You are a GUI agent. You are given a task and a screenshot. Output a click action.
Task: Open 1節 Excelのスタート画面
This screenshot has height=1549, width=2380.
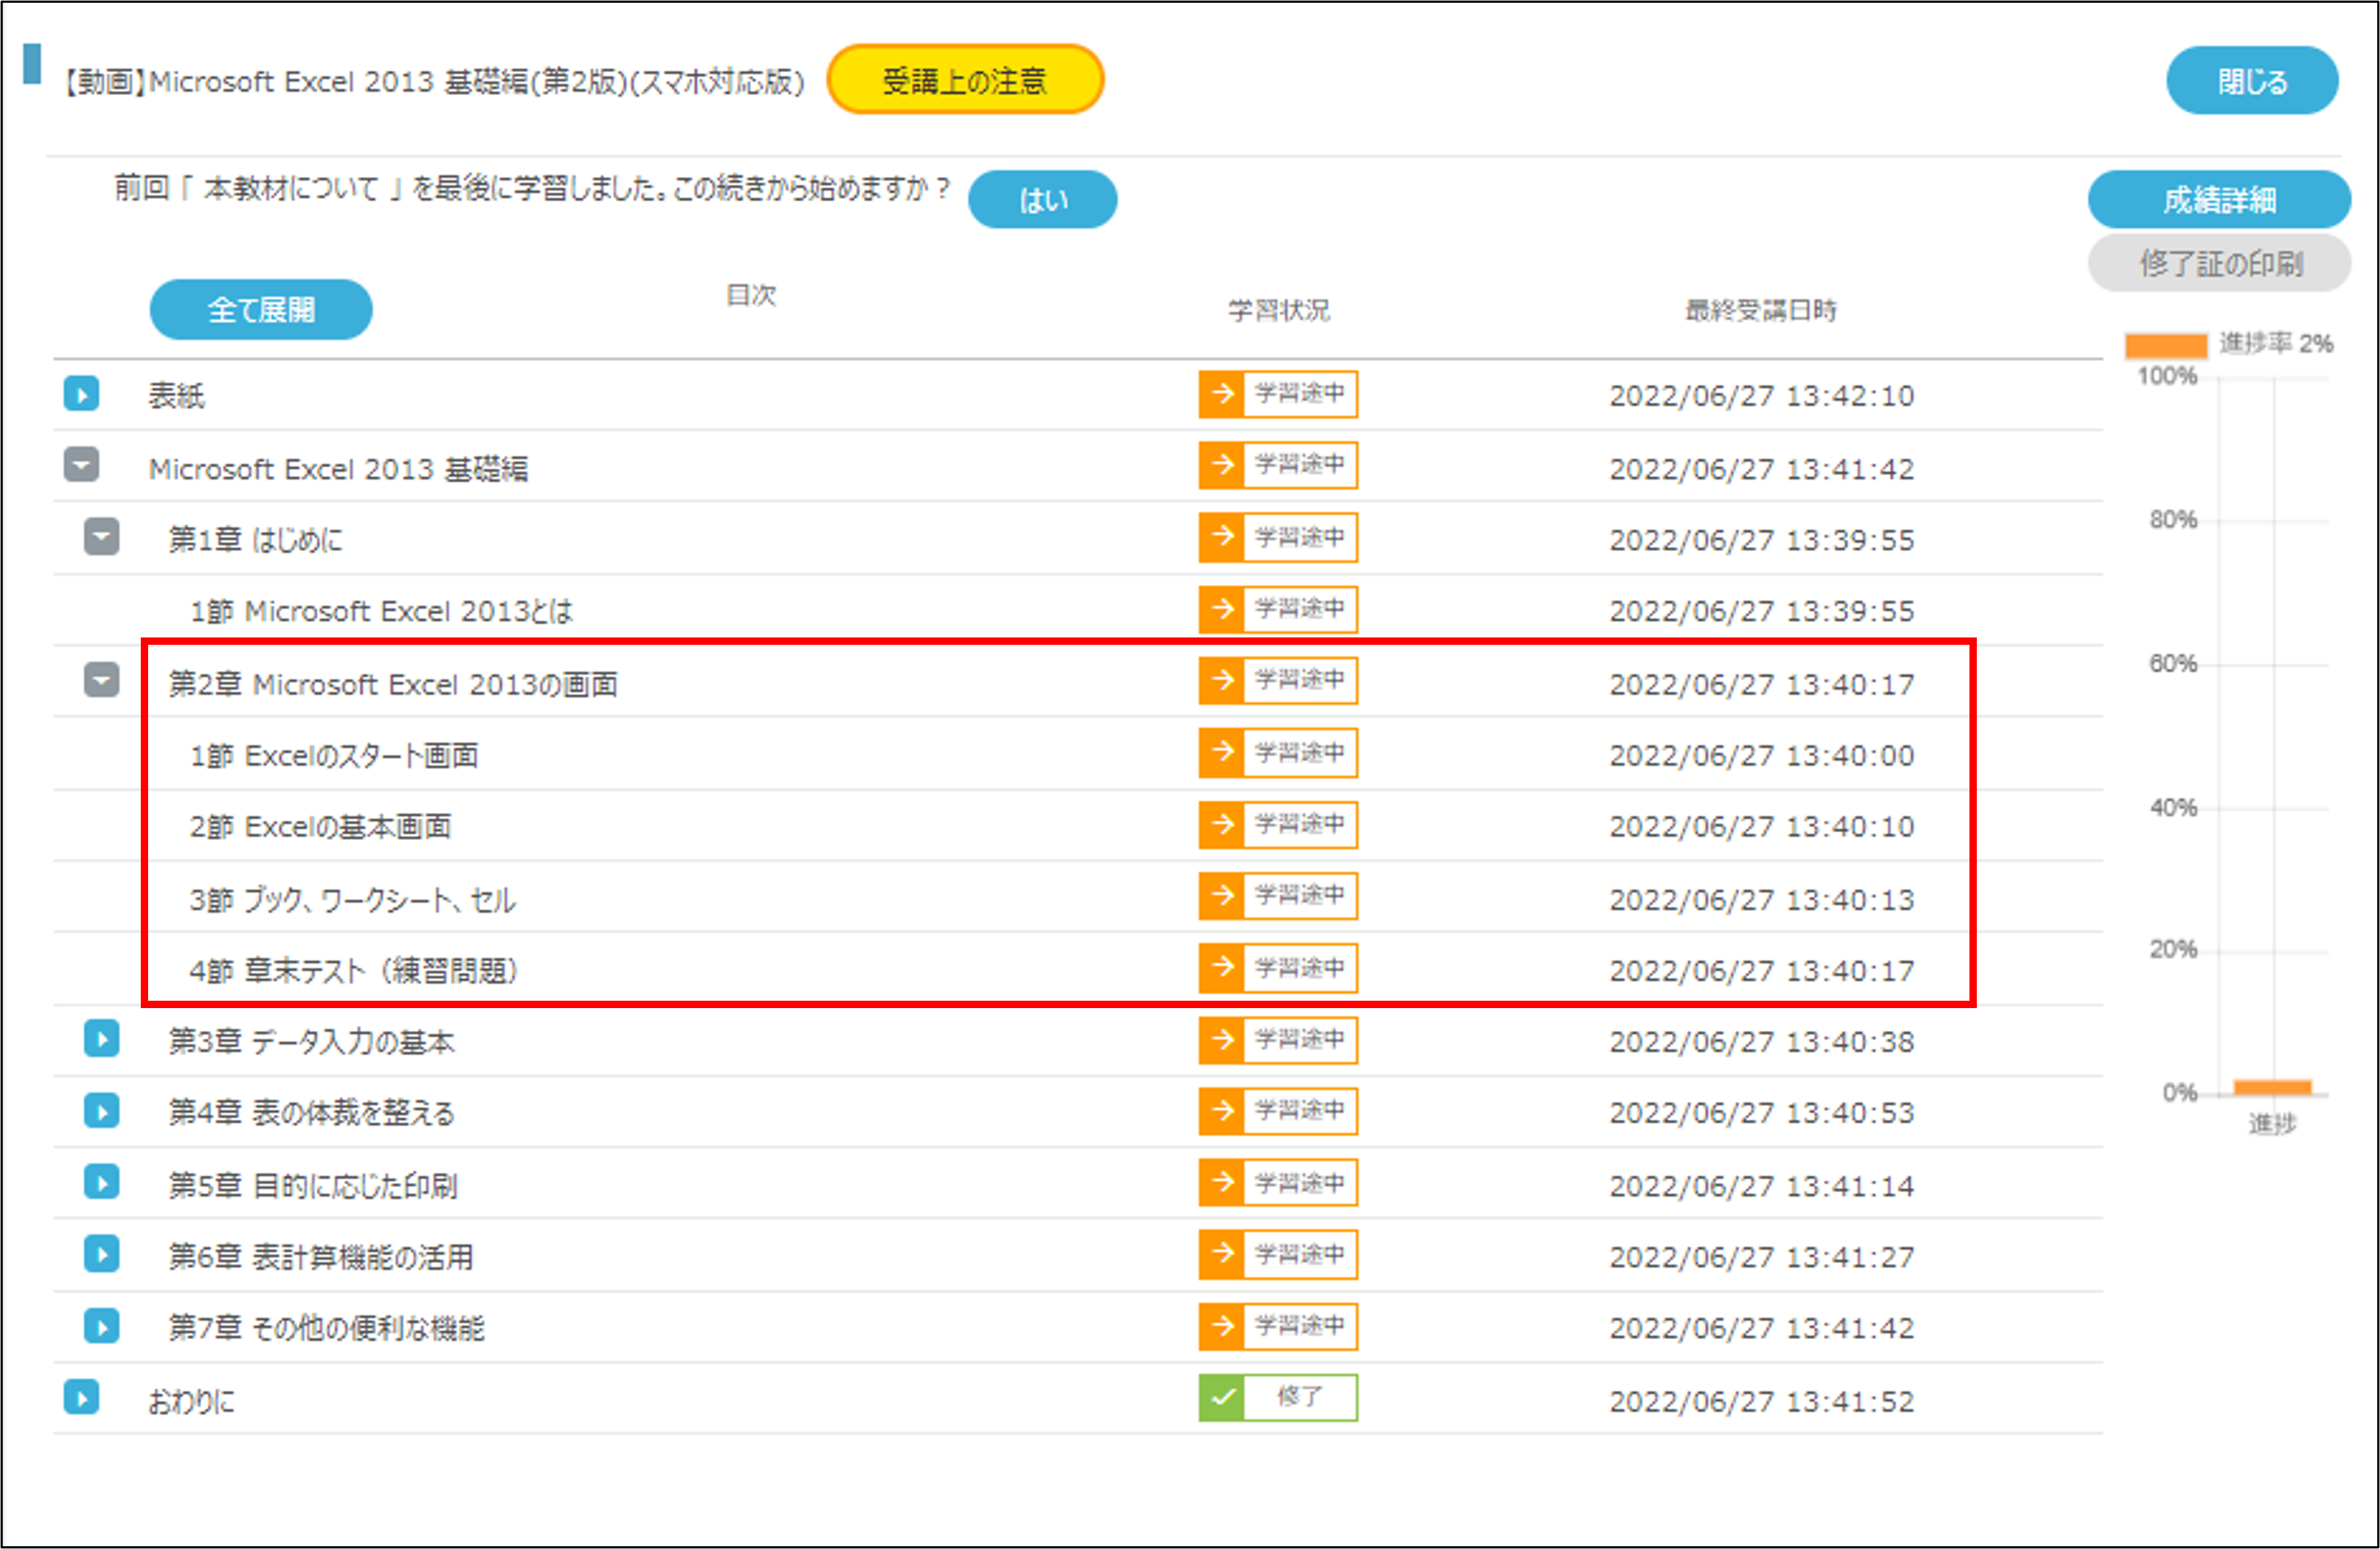click(334, 756)
